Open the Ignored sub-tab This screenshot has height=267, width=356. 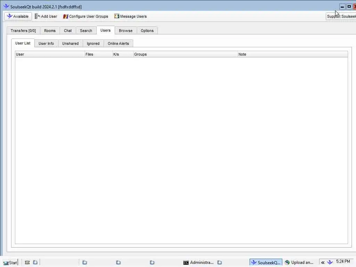tap(93, 43)
